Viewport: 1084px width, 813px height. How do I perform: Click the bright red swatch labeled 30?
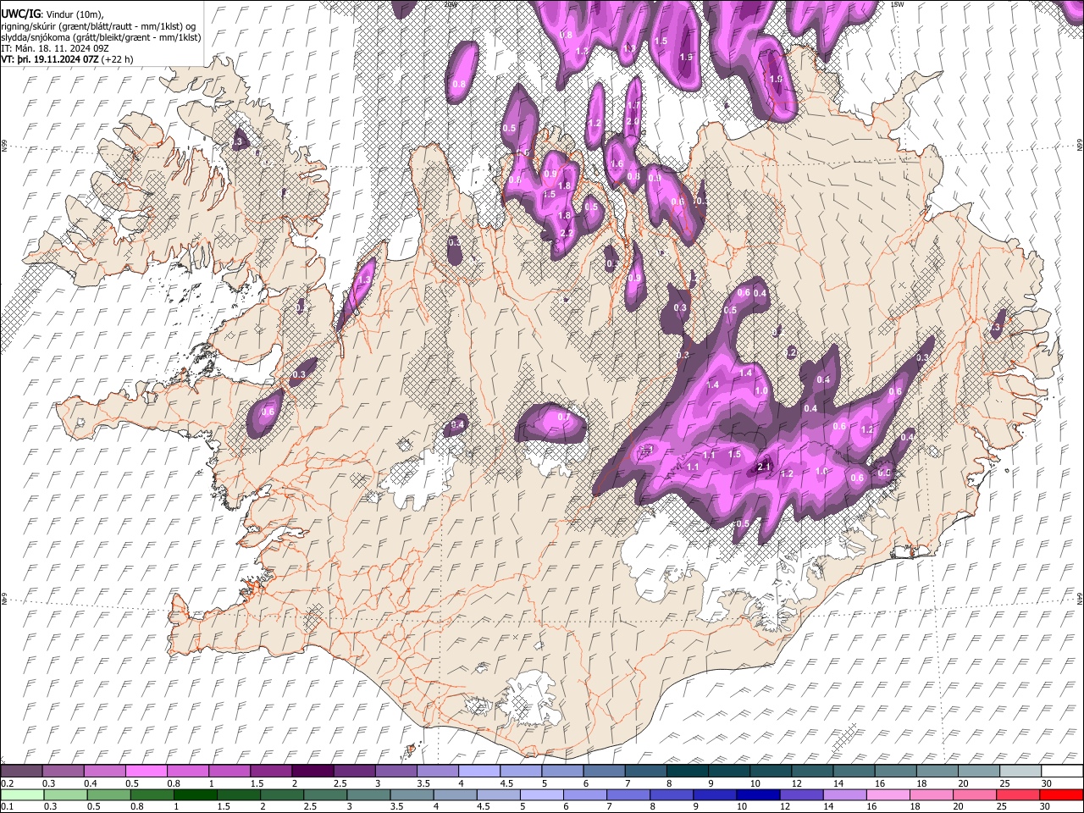pos(1061,794)
